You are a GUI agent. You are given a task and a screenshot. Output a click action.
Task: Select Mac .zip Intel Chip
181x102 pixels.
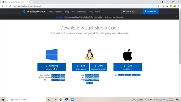[128, 75]
